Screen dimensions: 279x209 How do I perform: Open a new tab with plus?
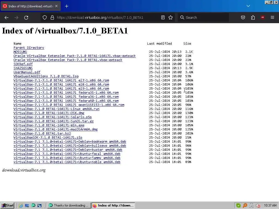point(66,6)
